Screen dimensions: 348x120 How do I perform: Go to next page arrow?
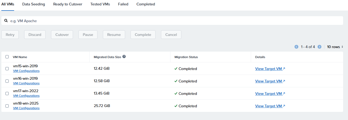click(319, 47)
